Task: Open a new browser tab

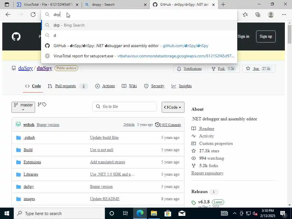Action: 223,5
